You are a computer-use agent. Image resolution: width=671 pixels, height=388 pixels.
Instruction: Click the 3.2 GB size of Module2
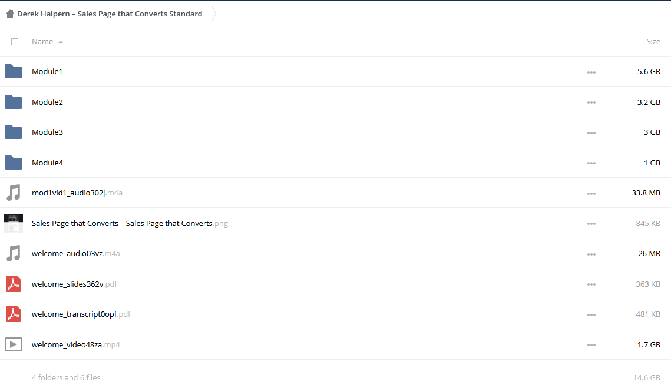[649, 102]
